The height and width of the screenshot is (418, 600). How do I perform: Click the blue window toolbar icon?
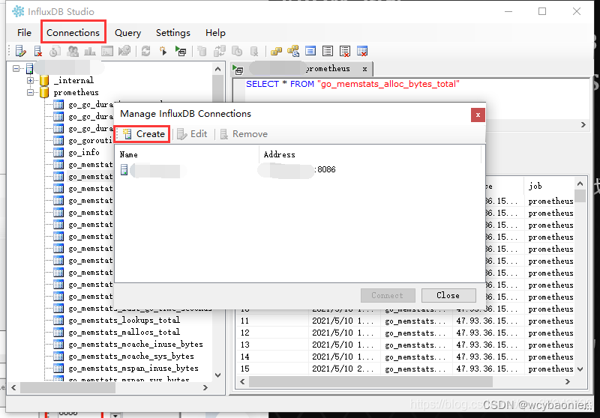coord(310,51)
